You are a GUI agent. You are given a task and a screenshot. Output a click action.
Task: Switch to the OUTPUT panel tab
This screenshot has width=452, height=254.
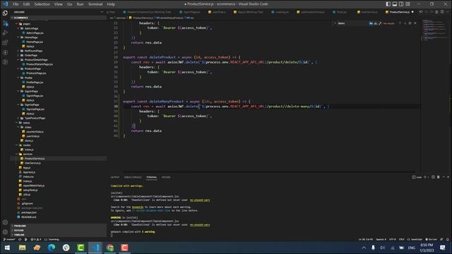[114, 177]
